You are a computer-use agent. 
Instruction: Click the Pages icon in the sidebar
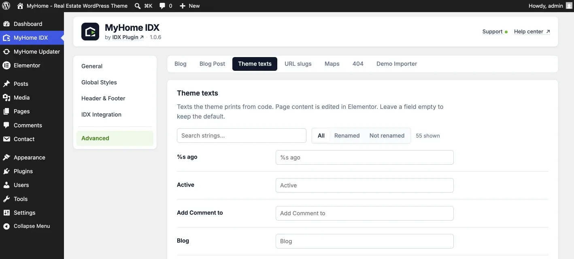coord(6,111)
